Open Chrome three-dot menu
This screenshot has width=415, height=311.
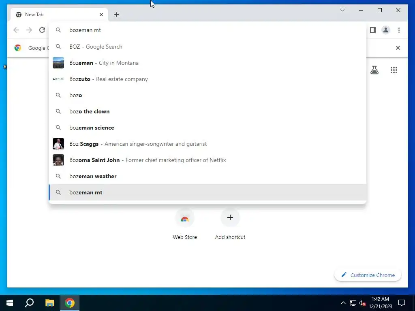[399, 30]
